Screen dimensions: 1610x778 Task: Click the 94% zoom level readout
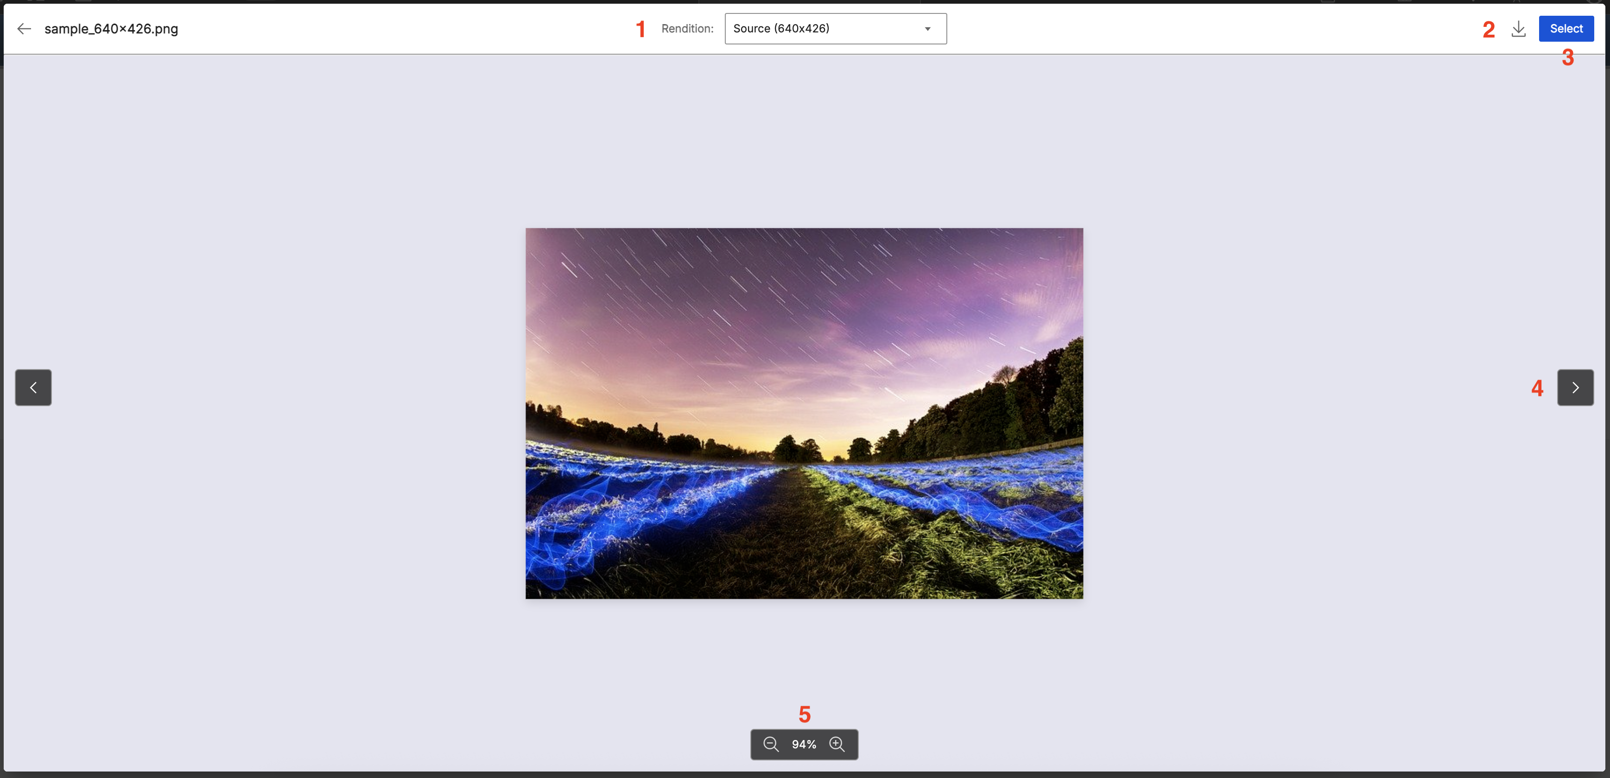coord(804,744)
